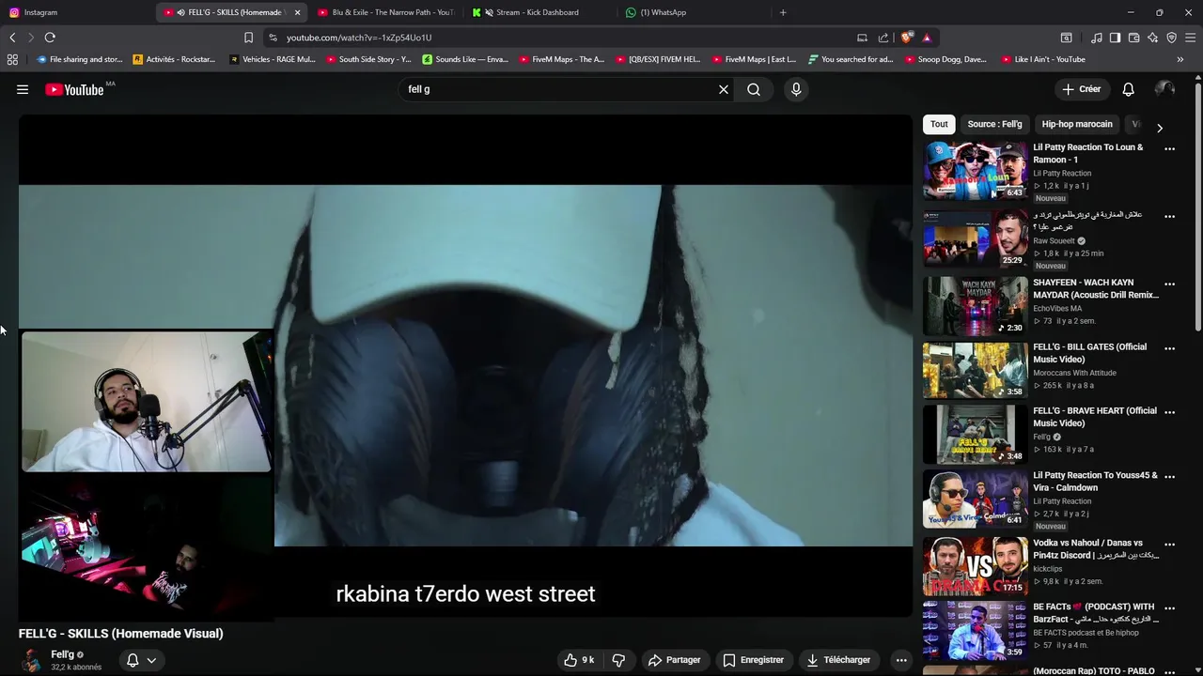Open YouTube notifications bell

[x=1129, y=89]
